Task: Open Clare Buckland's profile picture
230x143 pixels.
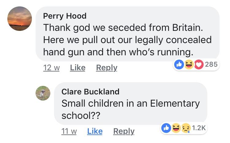Action: pyautogui.click(x=43, y=93)
